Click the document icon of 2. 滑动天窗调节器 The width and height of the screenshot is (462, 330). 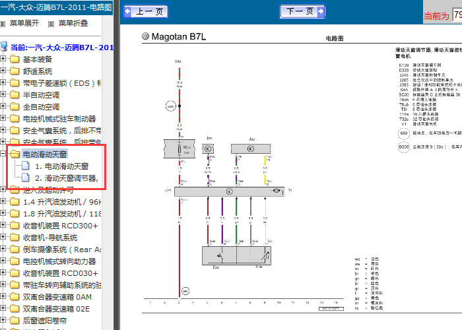click(x=26, y=178)
